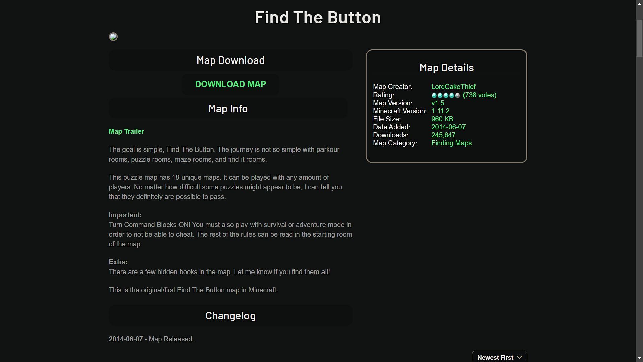Click the Finding Maps category link
The width and height of the screenshot is (643, 362).
tap(451, 143)
